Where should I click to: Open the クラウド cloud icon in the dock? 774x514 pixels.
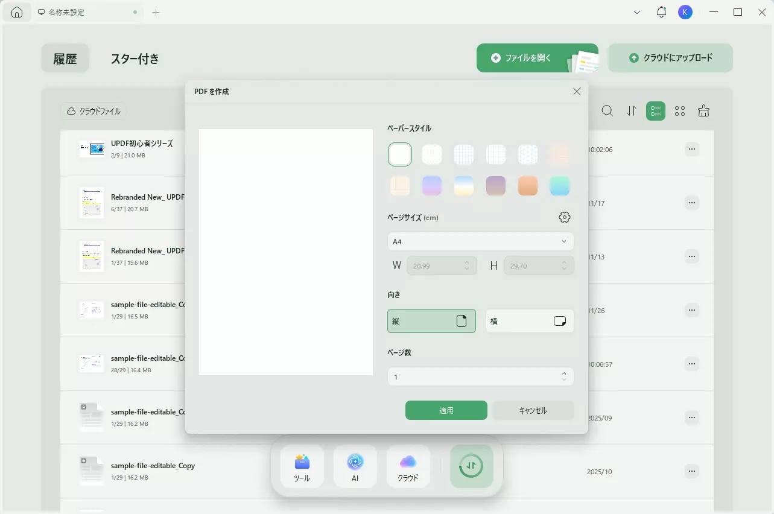click(408, 467)
